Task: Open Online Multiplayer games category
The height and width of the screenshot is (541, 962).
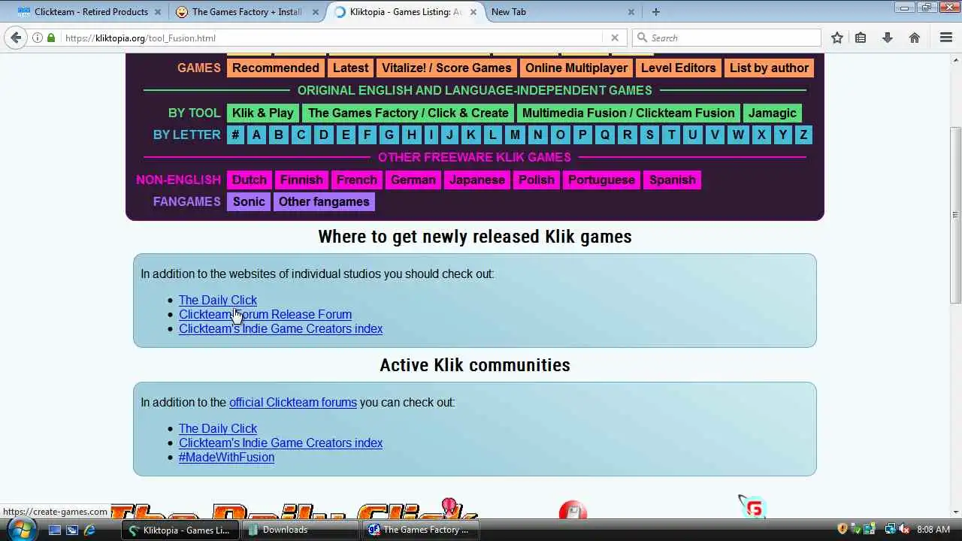Action: click(576, 68)
